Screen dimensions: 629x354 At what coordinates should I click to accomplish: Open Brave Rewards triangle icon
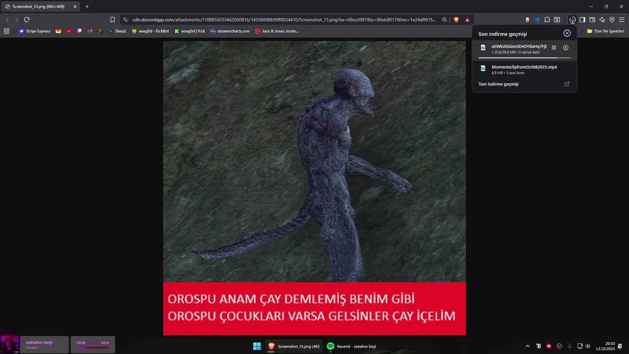(x=467, y=20)
